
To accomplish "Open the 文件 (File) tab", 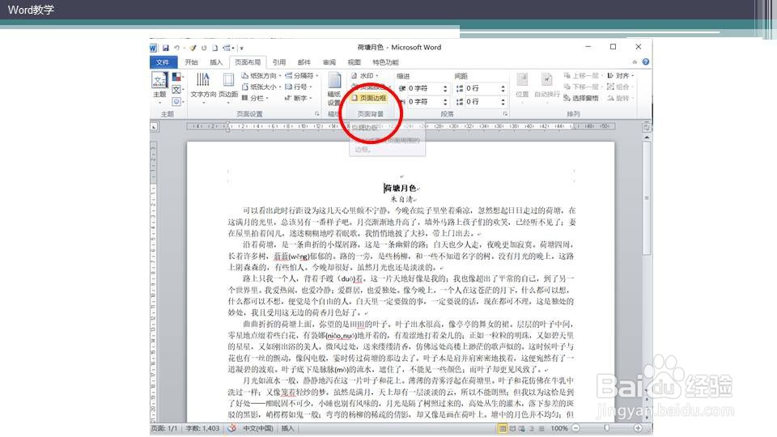I will click(x=163, y=62).
